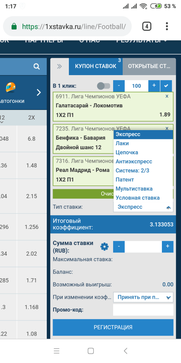The height and width of the screenshot is (363, 181).
Task: Select odds 2.02 in 2X column
Action: (x=31, y=254)
